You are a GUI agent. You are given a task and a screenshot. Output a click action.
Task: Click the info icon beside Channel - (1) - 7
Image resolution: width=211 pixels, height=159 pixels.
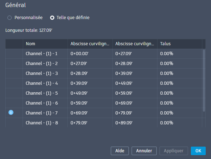[11, 112]
